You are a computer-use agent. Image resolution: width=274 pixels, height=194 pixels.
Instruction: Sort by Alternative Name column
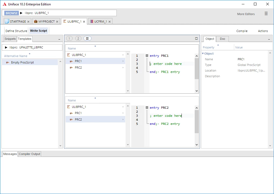[x=16, y=56]
